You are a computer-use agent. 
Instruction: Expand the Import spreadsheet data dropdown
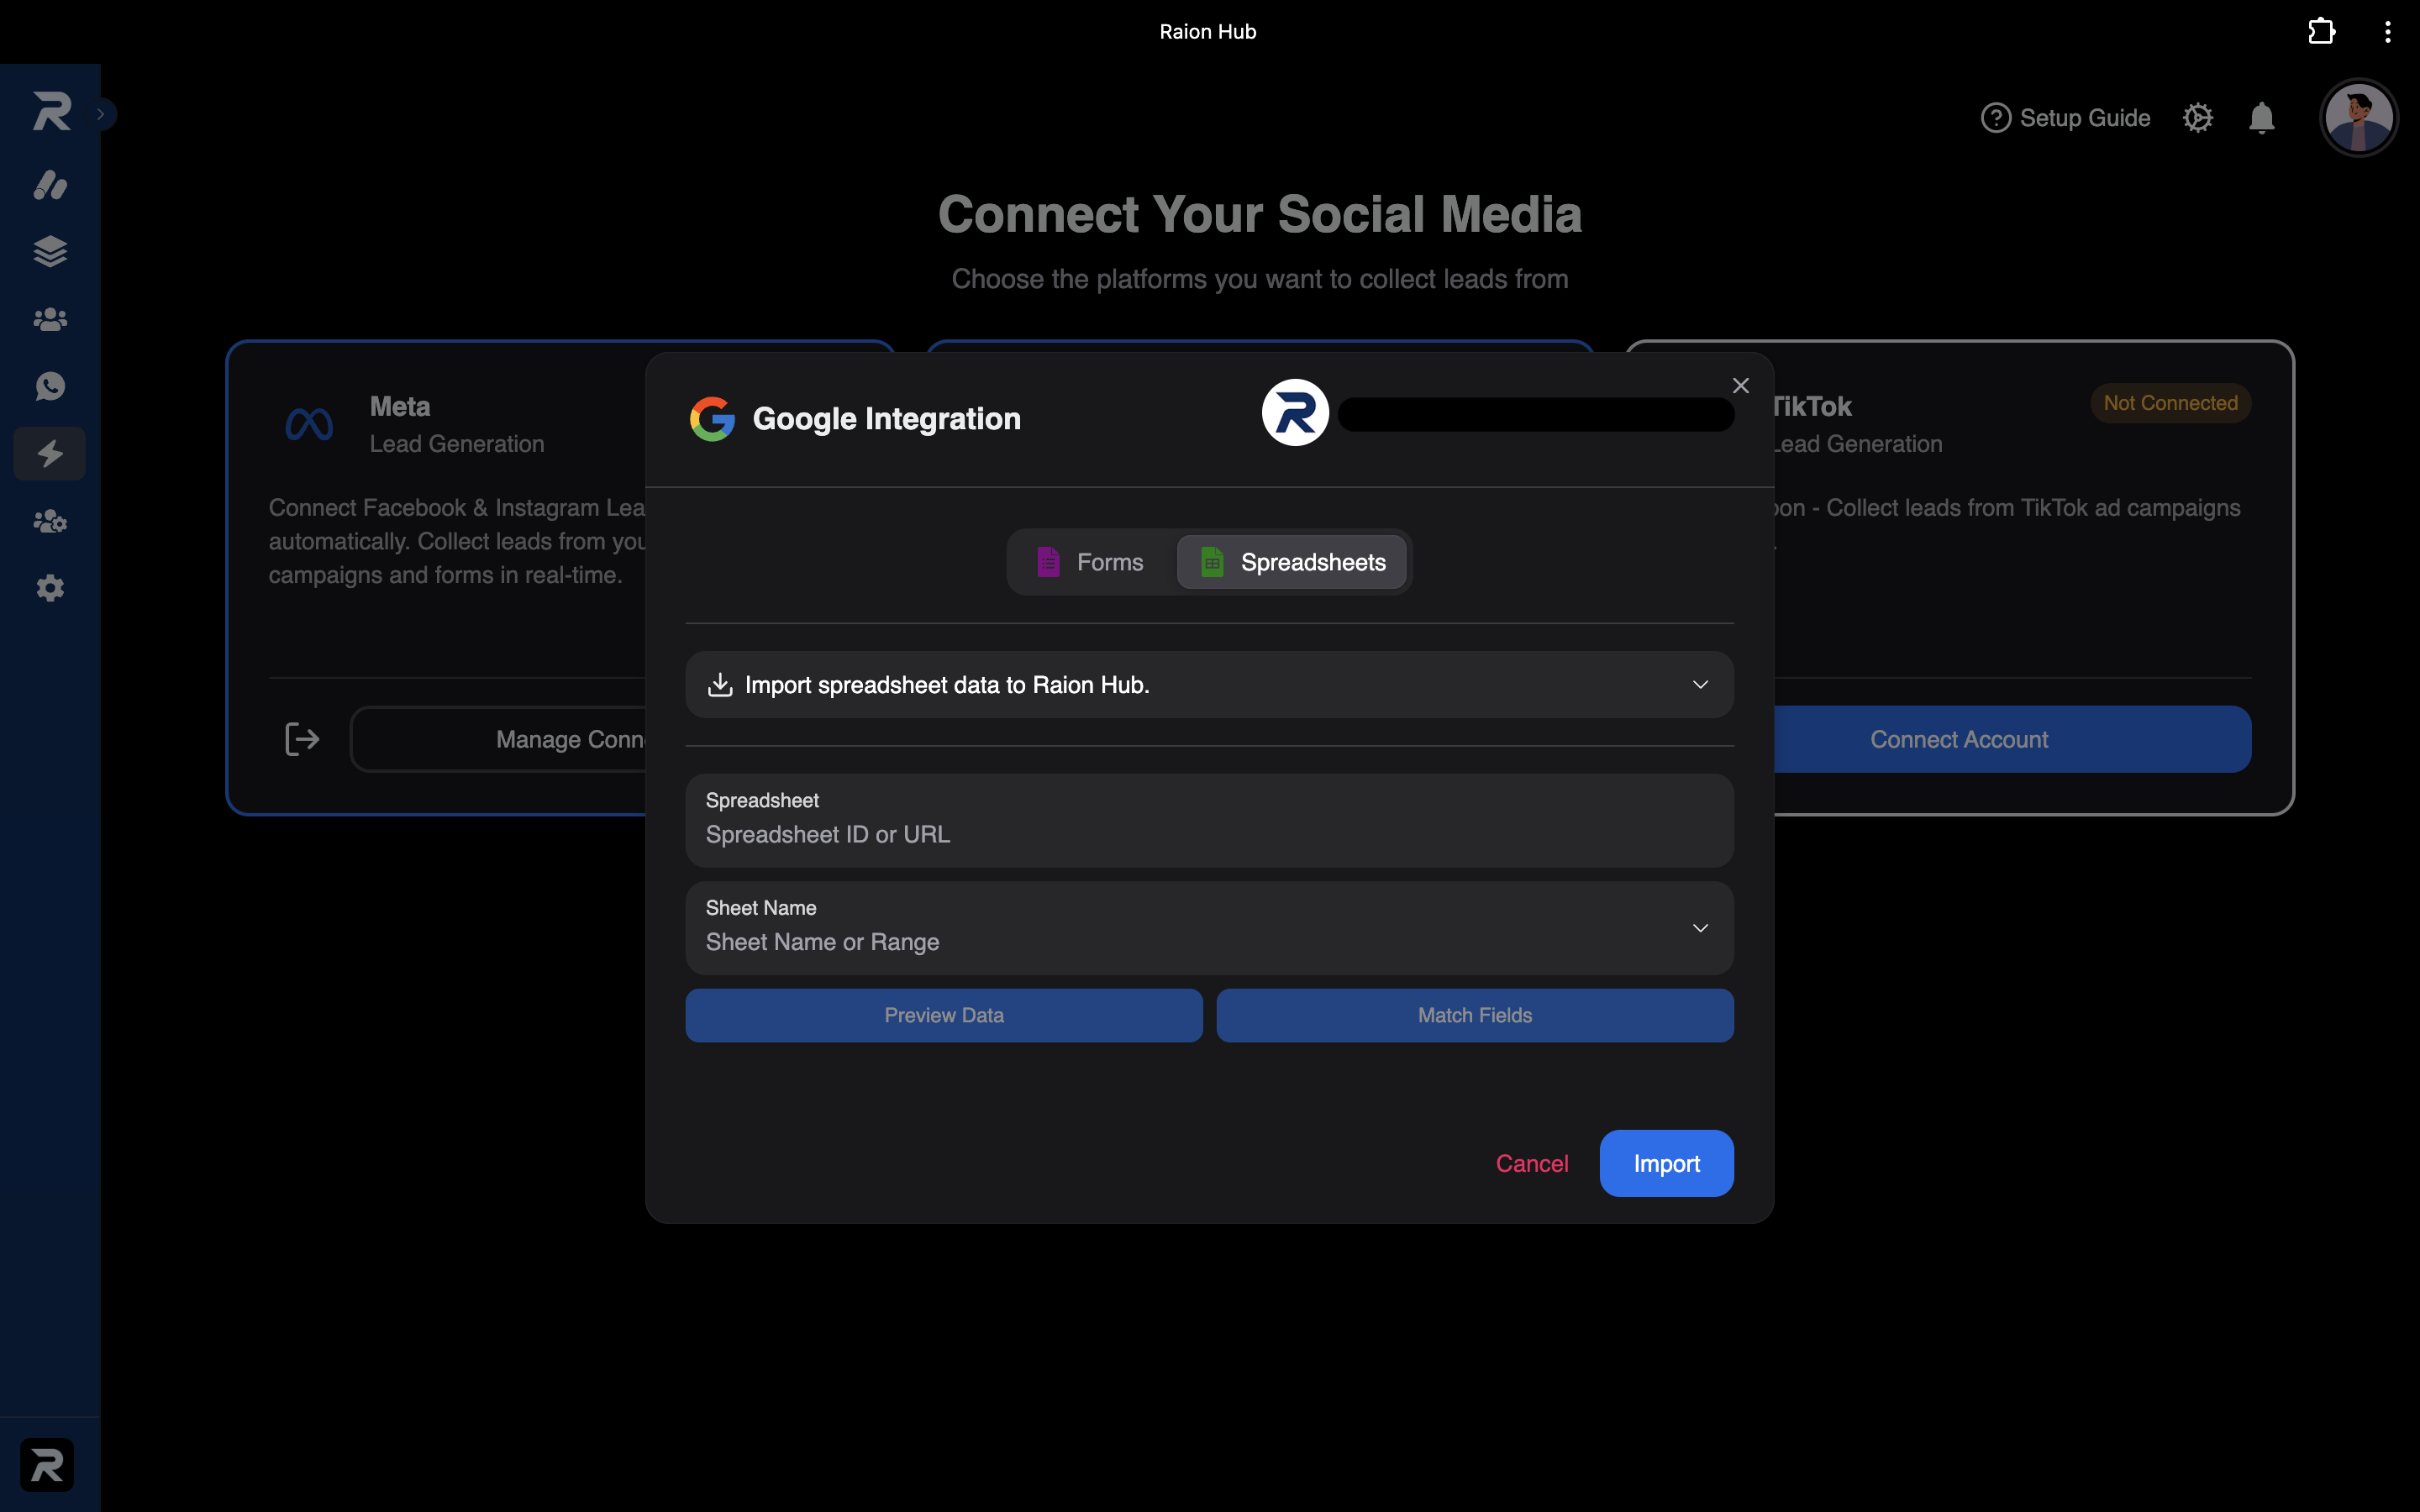[1209, 685]
